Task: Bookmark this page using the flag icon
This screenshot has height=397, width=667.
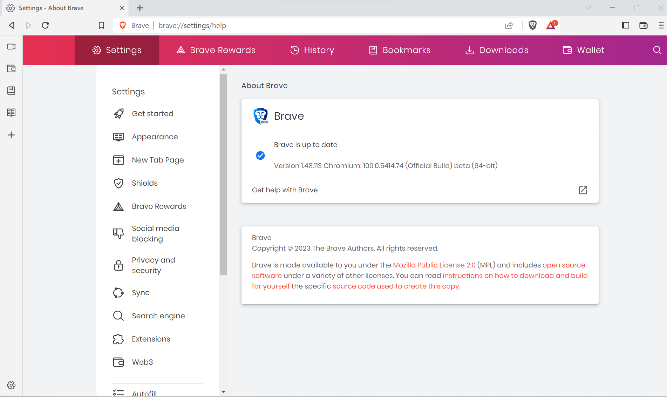Action: click(101, 25)
